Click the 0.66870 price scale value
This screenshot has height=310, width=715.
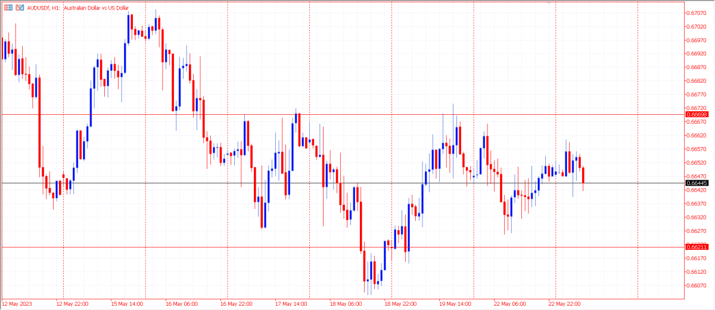click(697, 67)
